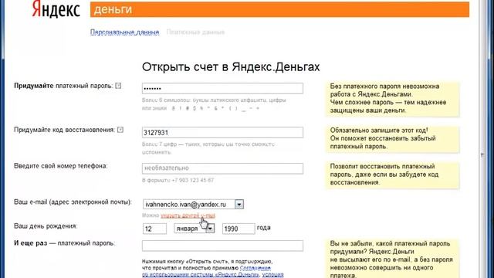Focus the repeat платежный пароль field
The height and width of the screenshot is (278, 494).
pyautogui.click(x=222, y=246)
